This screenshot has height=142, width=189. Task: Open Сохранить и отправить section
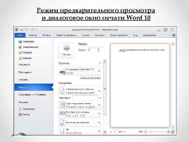(x=32, y=95)
